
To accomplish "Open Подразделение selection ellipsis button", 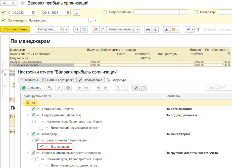I will [181, 12].
